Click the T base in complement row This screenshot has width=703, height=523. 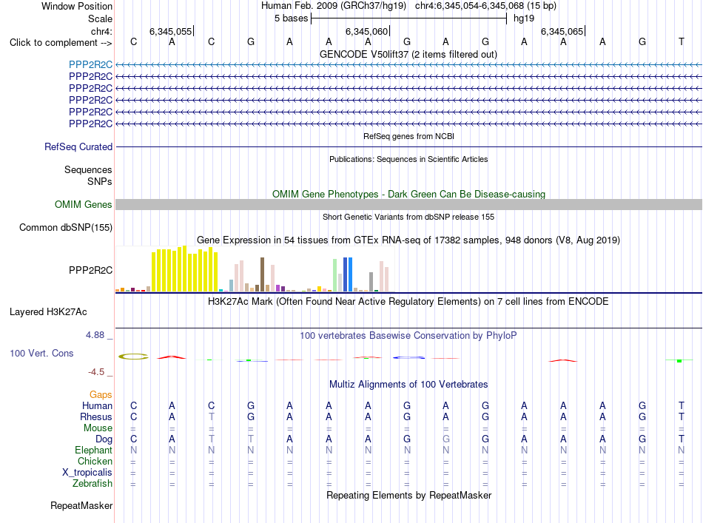[x=681, y=41]
